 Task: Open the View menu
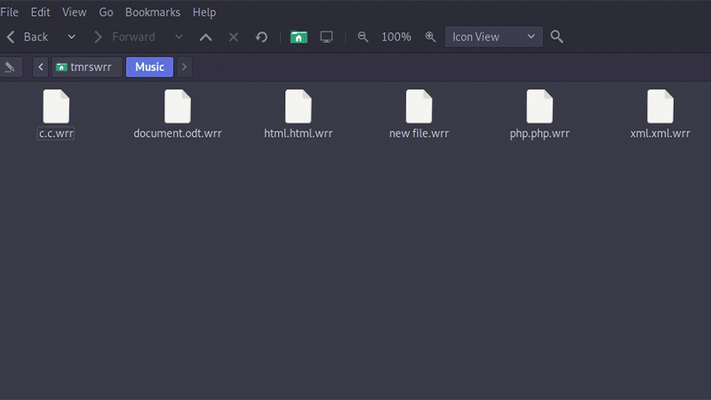pos(75,12)
